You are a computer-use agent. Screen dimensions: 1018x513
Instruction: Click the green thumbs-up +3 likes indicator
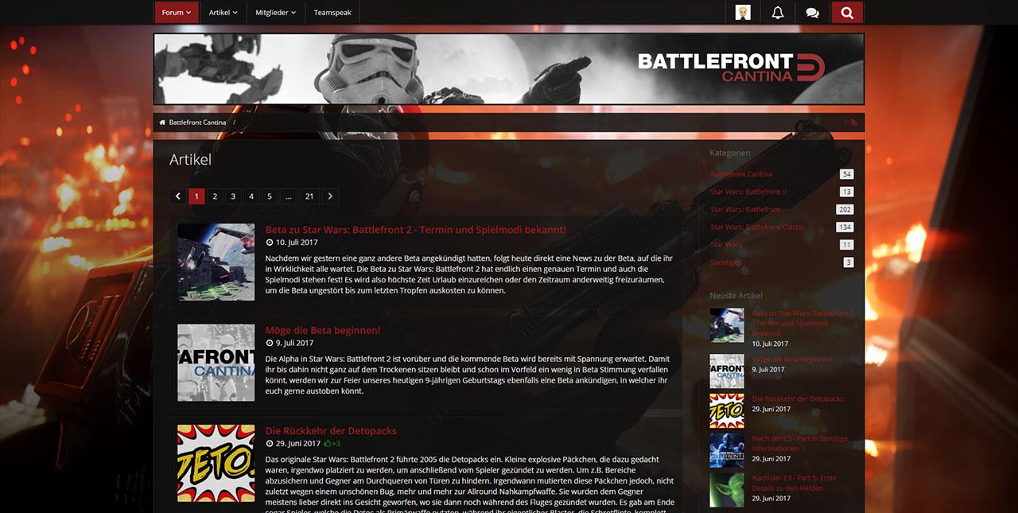[x=332, y=444]
